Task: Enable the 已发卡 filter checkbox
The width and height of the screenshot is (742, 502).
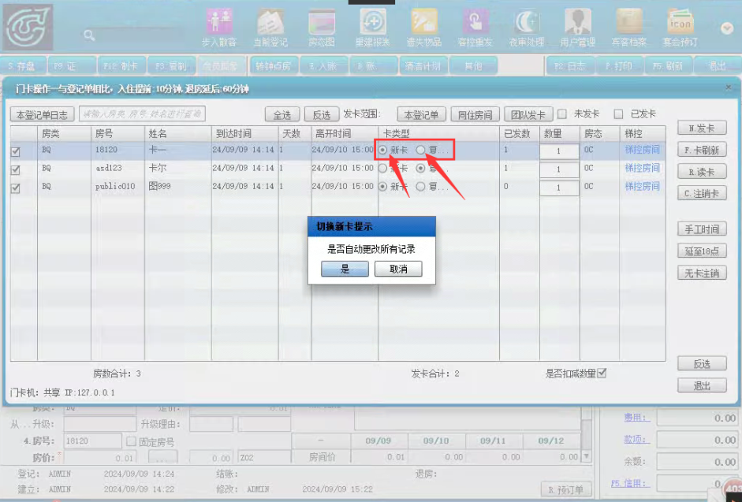Action: pyautogui.click(x=618, y=114)
